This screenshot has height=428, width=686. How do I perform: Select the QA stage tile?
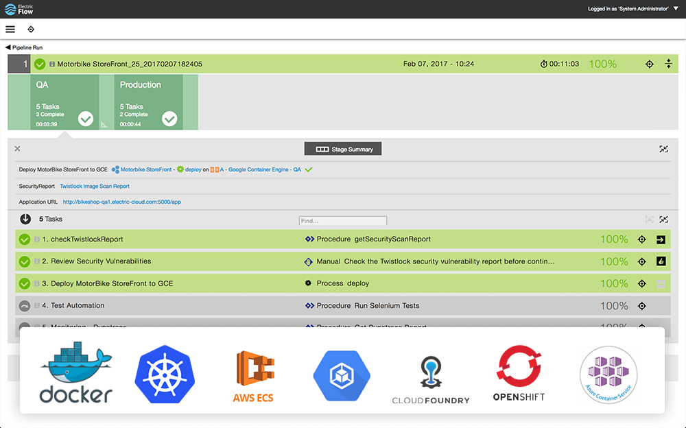(x=64, y=102)
